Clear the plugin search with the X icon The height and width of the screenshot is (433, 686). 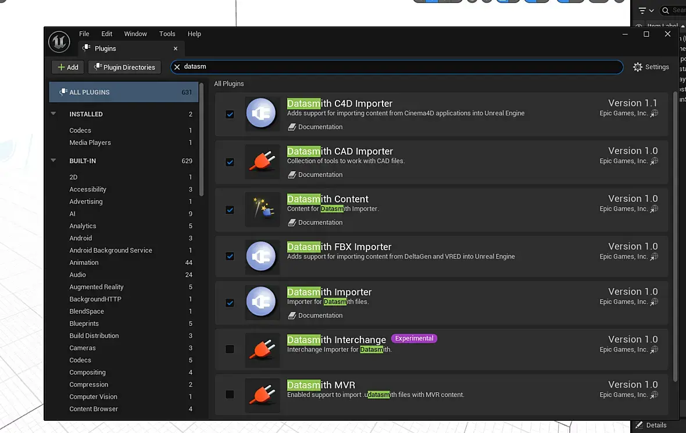pos(177,67)
